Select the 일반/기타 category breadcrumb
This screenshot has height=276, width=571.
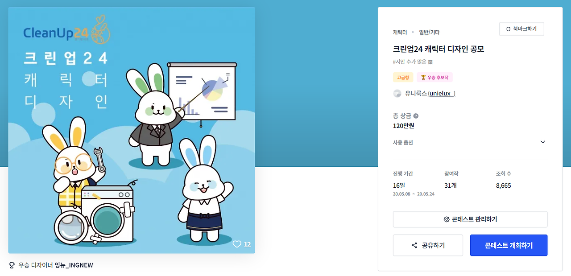[x=429, y=32]
